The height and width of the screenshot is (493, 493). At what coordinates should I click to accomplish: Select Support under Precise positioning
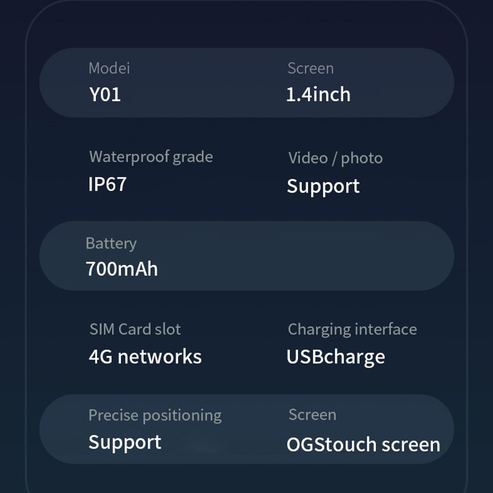[125, 442]
